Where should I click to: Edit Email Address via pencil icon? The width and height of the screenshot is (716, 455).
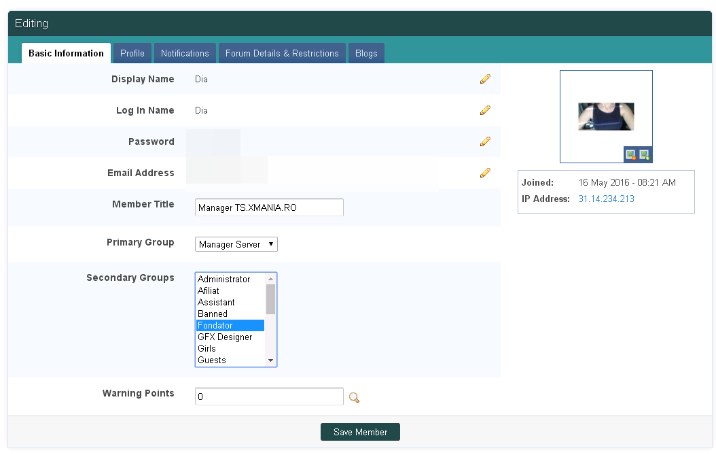pyautogui.click(x=485, y=173)
